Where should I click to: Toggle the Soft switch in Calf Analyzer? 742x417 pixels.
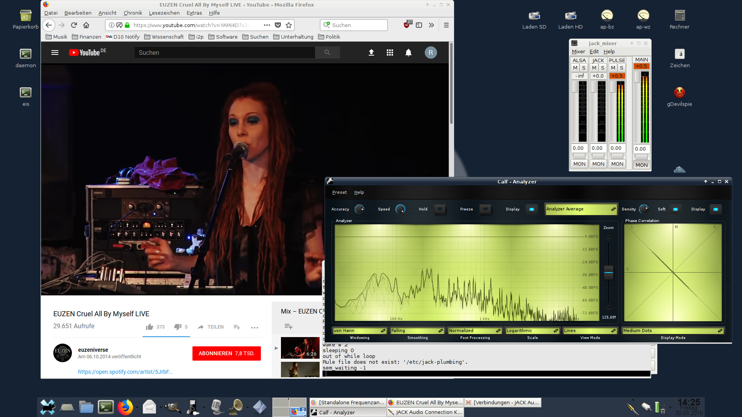[675, 209]
